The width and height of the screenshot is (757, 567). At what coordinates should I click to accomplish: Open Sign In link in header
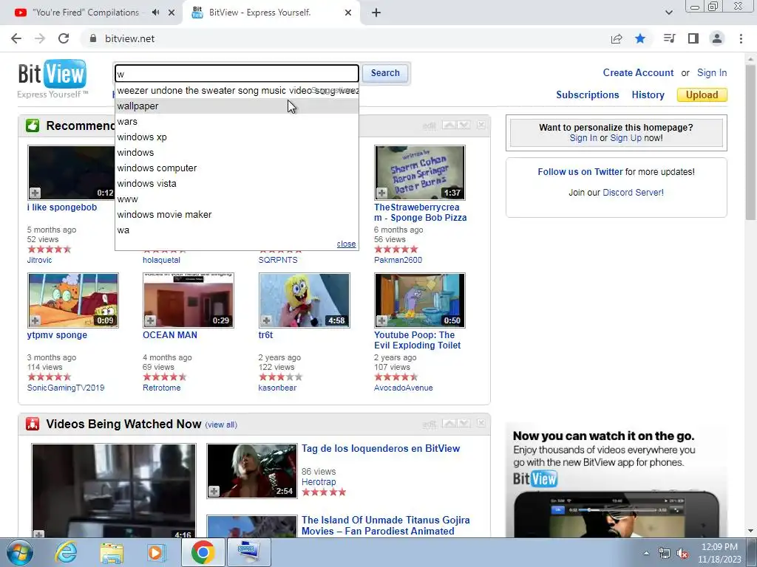[x=712, y=73]
